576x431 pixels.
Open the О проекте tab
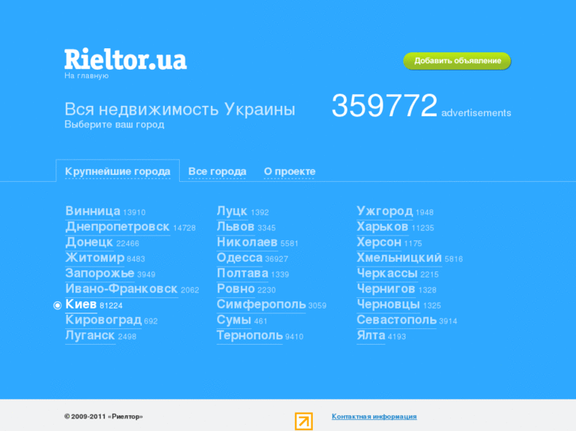coord(289,172)
